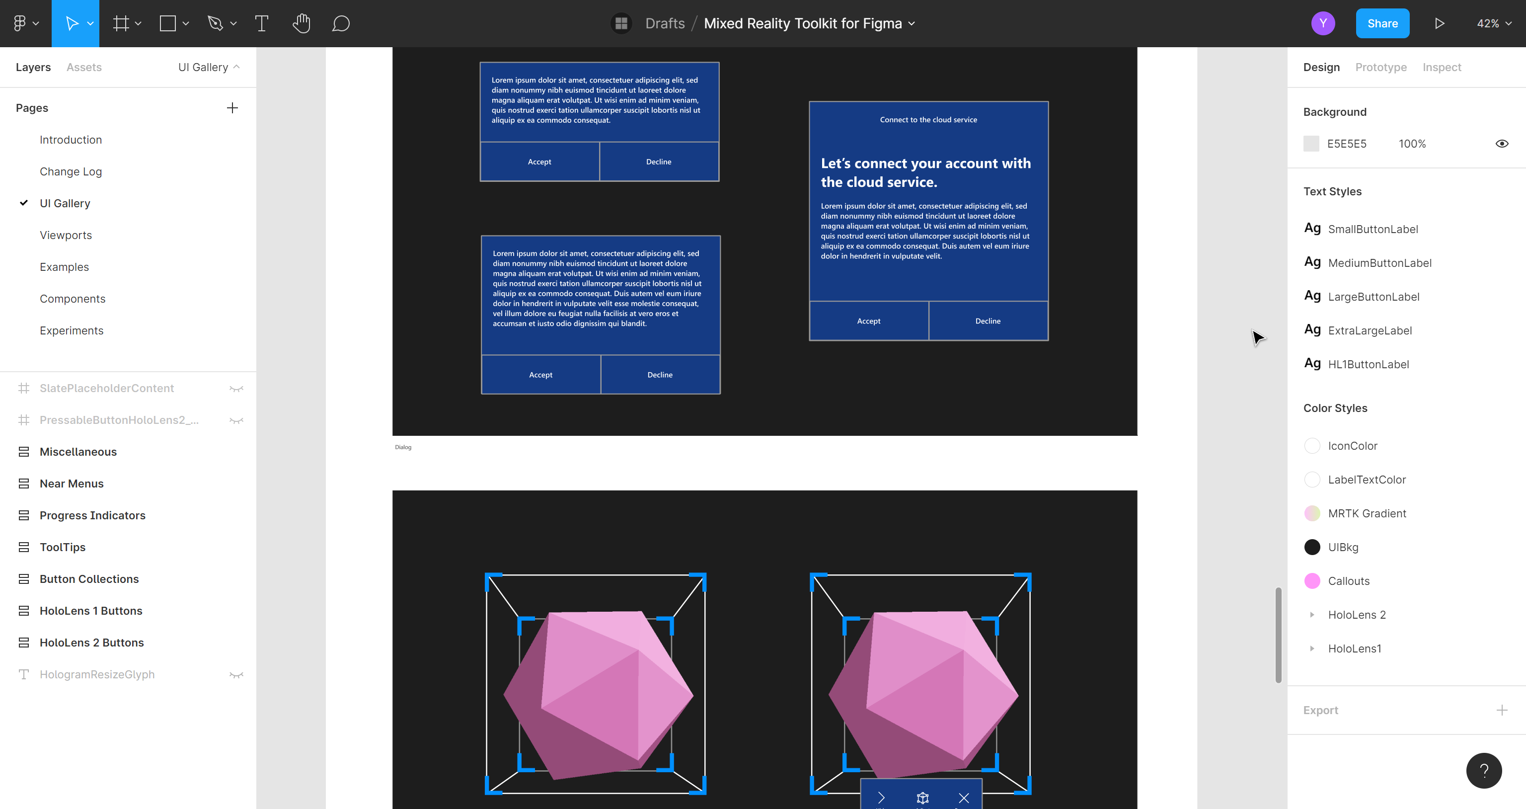
Task: Click the Share button
Action: (1380, 22)
